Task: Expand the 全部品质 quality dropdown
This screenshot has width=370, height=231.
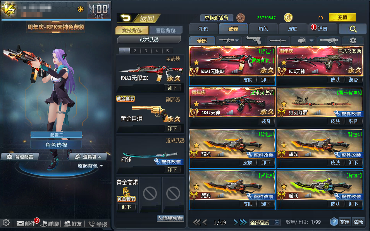Action: [x=265, y=222]
